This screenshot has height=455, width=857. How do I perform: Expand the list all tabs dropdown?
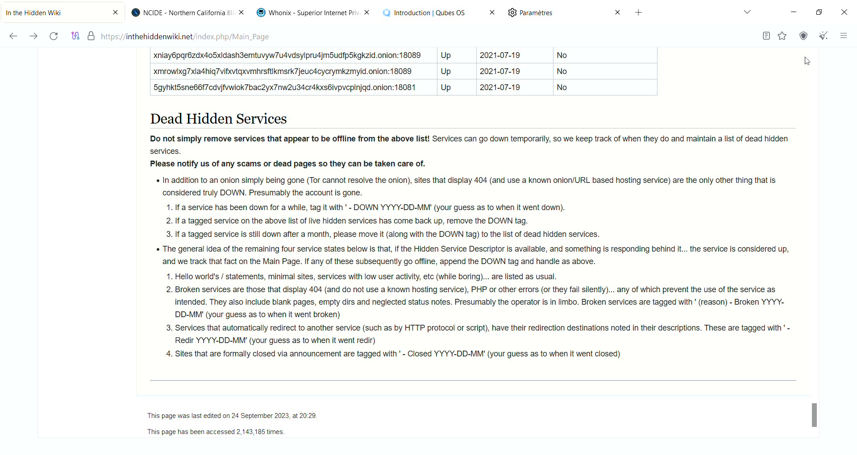tap(748, 12)
